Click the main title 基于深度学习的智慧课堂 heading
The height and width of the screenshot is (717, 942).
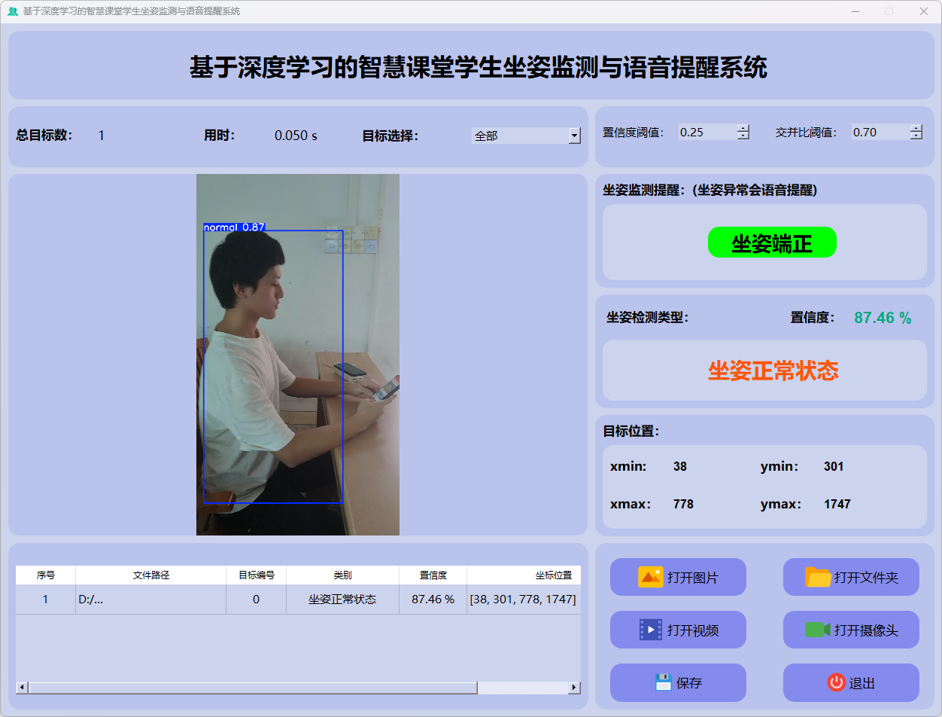click(x=478, y=67)
